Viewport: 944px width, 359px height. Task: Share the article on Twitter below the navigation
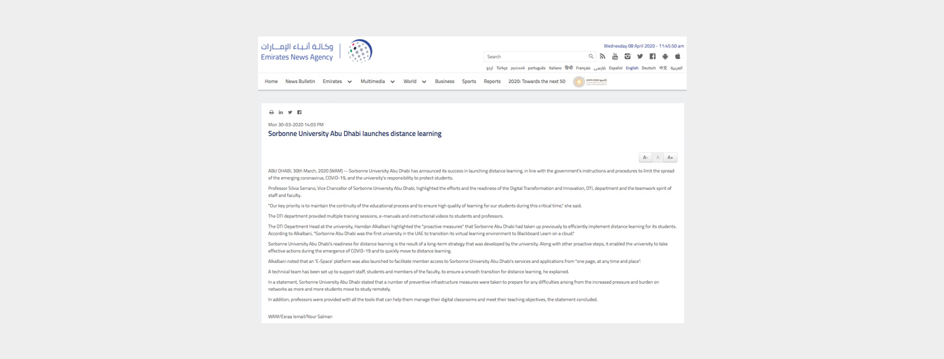[290, 112]
